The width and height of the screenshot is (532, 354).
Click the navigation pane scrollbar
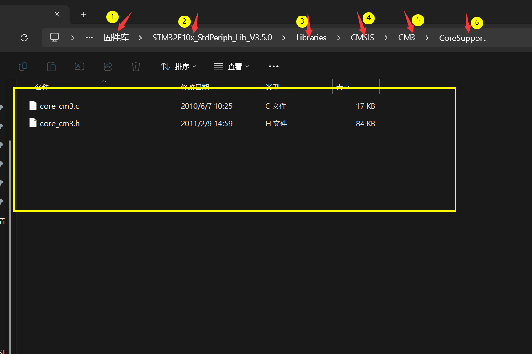point(10,247)
